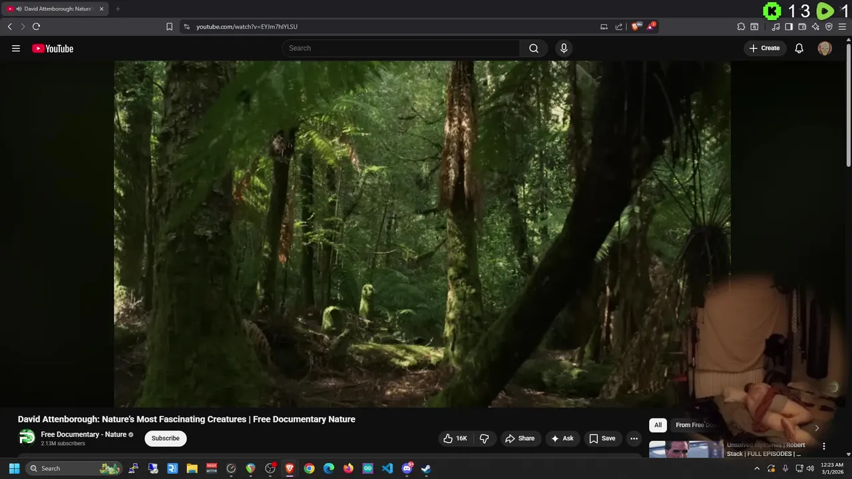Viewport: 852px width, 479px height.
Task: Open the page search toolbar icon
Action: [x=754, y=27]
